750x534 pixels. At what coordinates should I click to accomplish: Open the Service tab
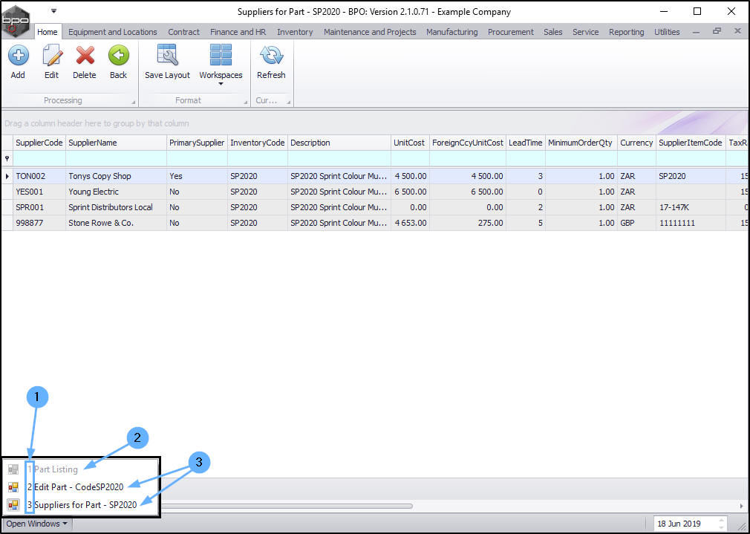pos(585,32)
